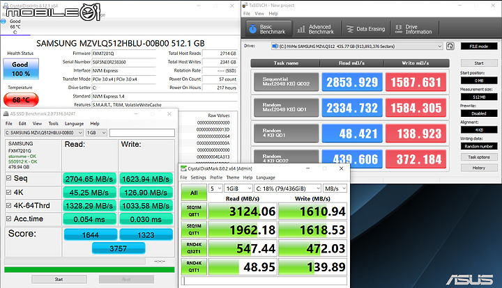Image resolution: width=502 pixels, height=288 pixels.
Task: Click Random 4 KB QD32 task button
Action: click(287, 159)
